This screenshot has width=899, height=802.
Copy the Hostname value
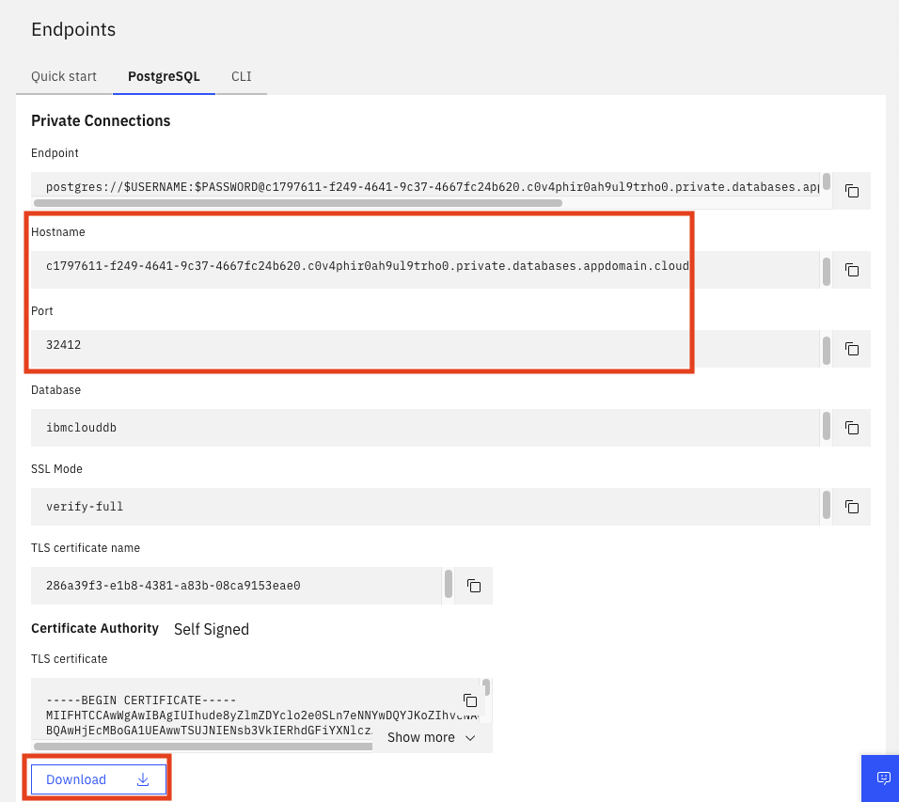851,270
